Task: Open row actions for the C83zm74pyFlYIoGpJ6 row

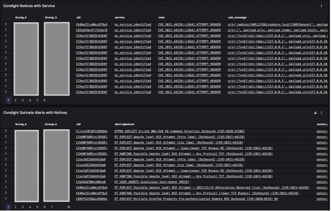Action: click(x=5, y=30)
